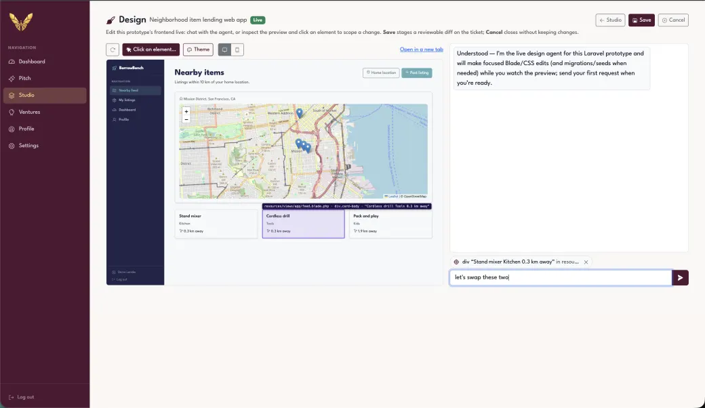Image resolution: width=705 pixels, height=408 pixels.
Task: Click the OpenStreetMap attribution link
Action: point(414,197)
